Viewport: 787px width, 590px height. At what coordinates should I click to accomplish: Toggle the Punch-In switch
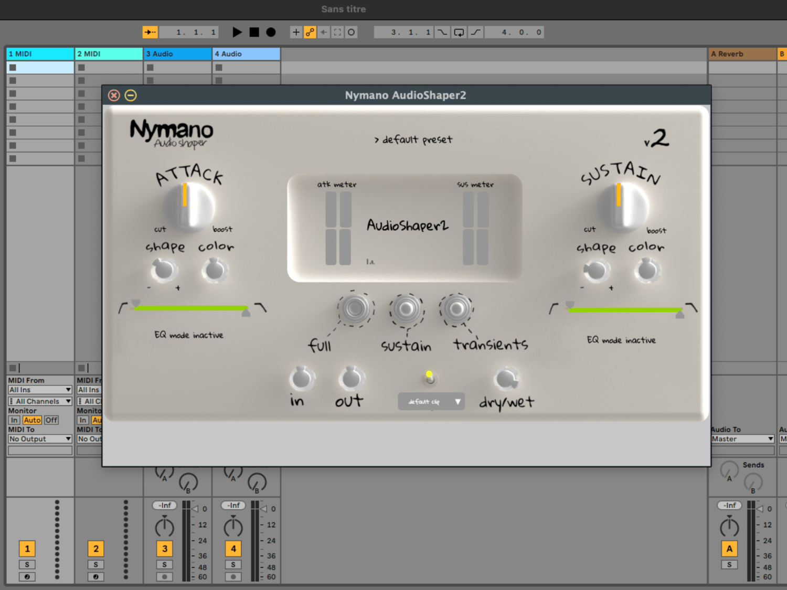coord(442,32)
